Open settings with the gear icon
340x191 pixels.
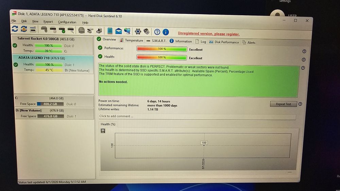138,32
